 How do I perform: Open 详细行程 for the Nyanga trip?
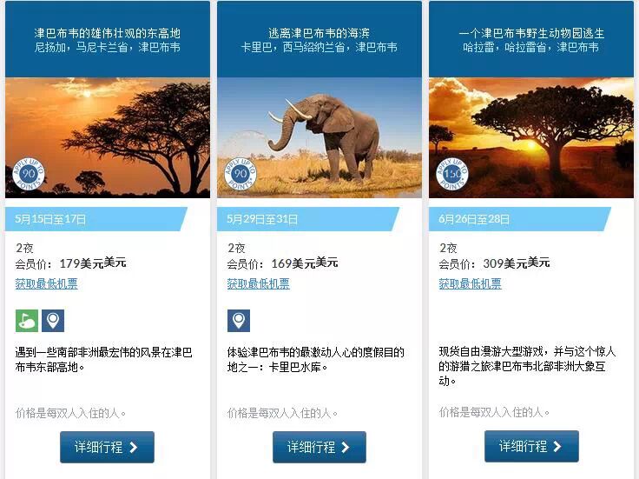pyautogui.click(x=107, y=447)
